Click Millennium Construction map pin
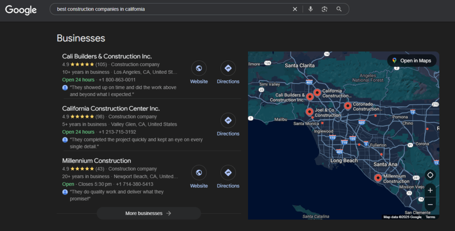Screen dimensions: 455x231 (x=378, y=178)
